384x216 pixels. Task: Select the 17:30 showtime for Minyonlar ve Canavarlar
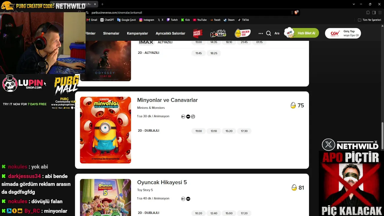244,131
